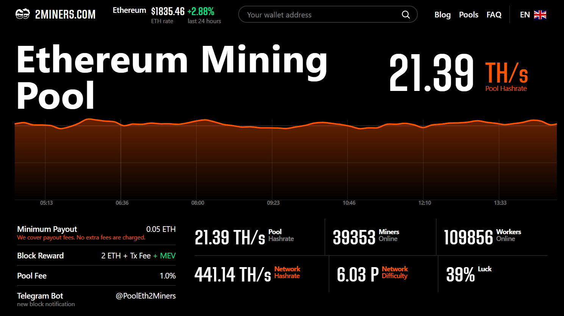Click the wallet address input field

point(322,14)
